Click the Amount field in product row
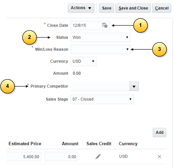174x168 pixels. point(61,156)
